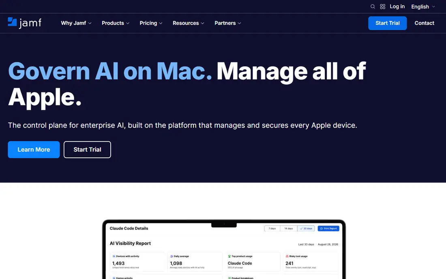This screenshot has width=446, height=279.
Task: Select the 14 days range tab
Action: coord(289,229)
